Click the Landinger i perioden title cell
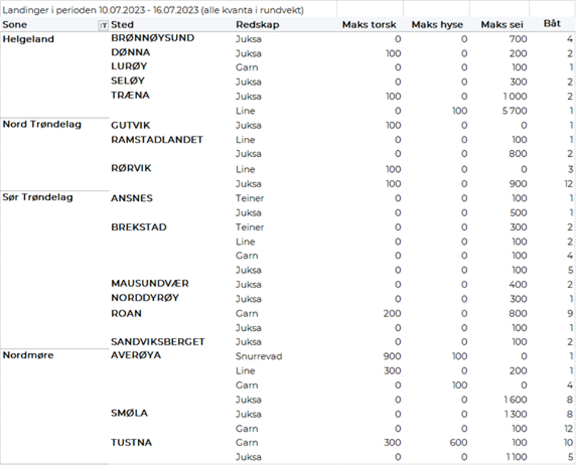This screenshot has height=465, width=576. (153, 10)
